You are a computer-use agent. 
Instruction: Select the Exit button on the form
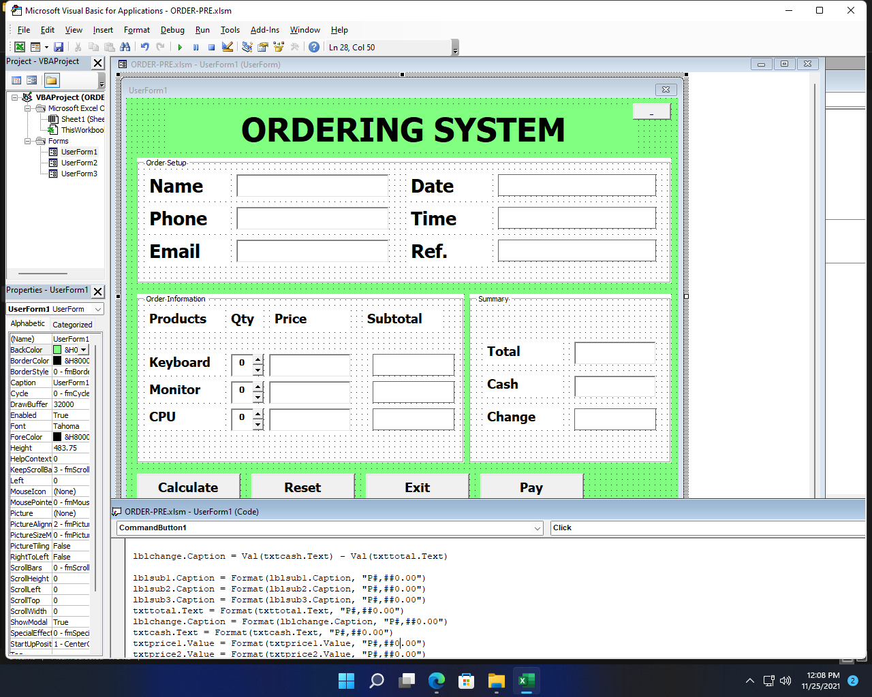417,487
